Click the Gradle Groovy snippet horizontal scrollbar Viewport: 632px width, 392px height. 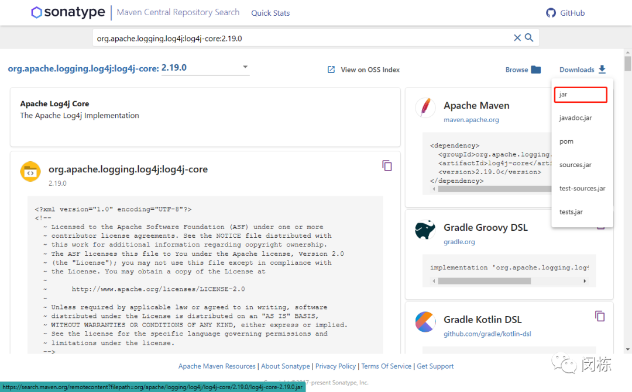pos(484,281)
